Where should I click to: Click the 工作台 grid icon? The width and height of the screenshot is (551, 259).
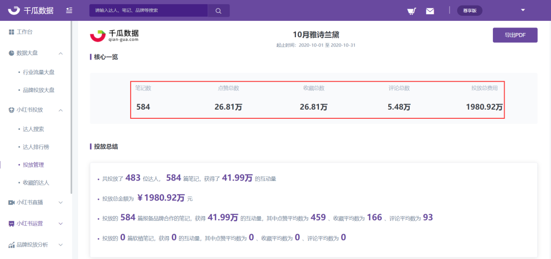point(11,32)
